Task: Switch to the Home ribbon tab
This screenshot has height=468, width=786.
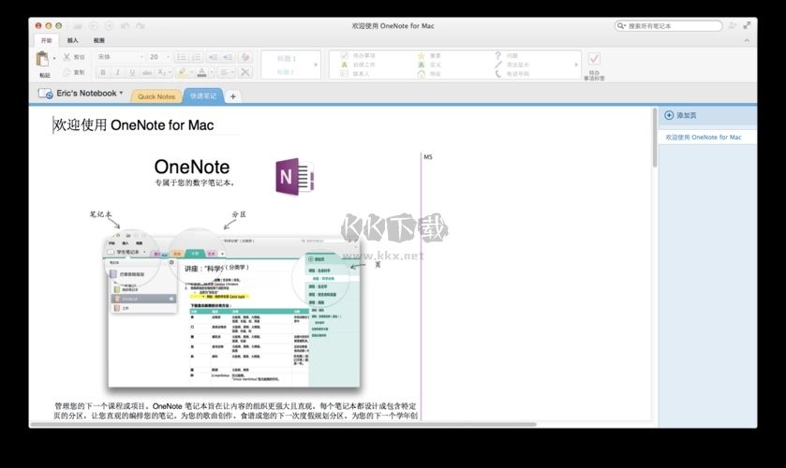Action: tap(46, 40)
